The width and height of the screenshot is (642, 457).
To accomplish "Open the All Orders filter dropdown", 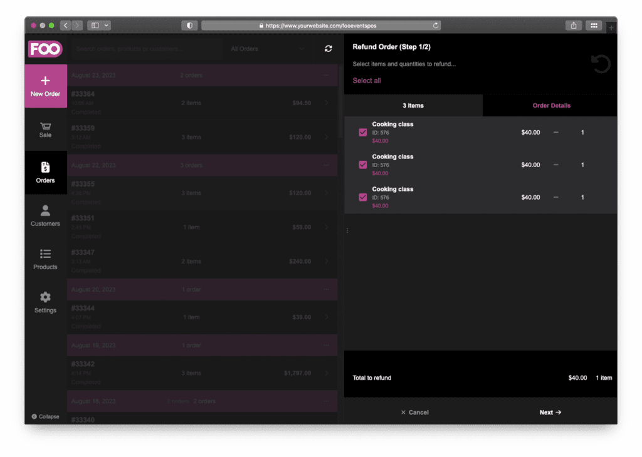I will [266, 48].
